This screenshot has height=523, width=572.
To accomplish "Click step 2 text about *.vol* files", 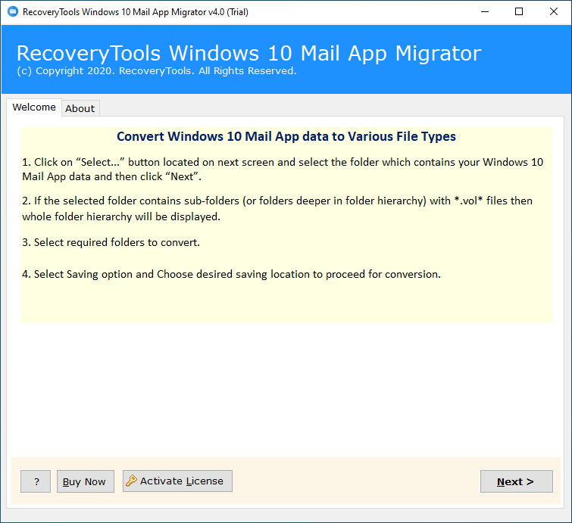I will coord(277,208).
